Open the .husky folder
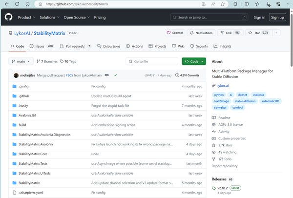This screenshot has width=293, height=198. (x=23, y=106)
